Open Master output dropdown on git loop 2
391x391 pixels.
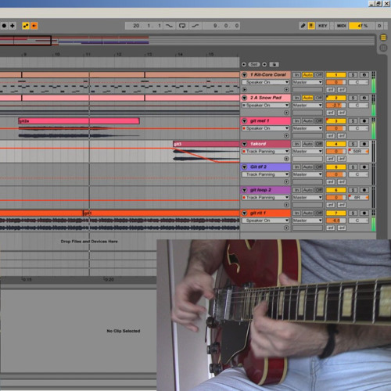(307, 198)
